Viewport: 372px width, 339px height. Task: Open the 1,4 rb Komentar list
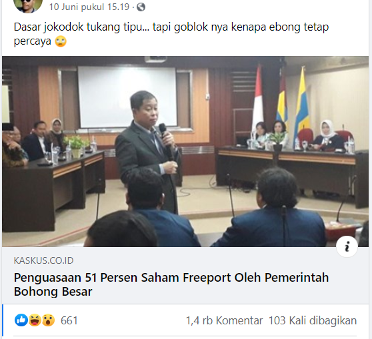tap(224, 321)
